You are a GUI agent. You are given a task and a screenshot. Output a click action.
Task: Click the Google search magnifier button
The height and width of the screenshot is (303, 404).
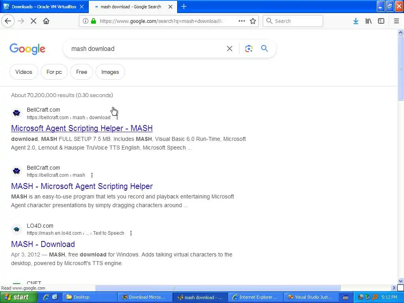[x=264, y=49]
